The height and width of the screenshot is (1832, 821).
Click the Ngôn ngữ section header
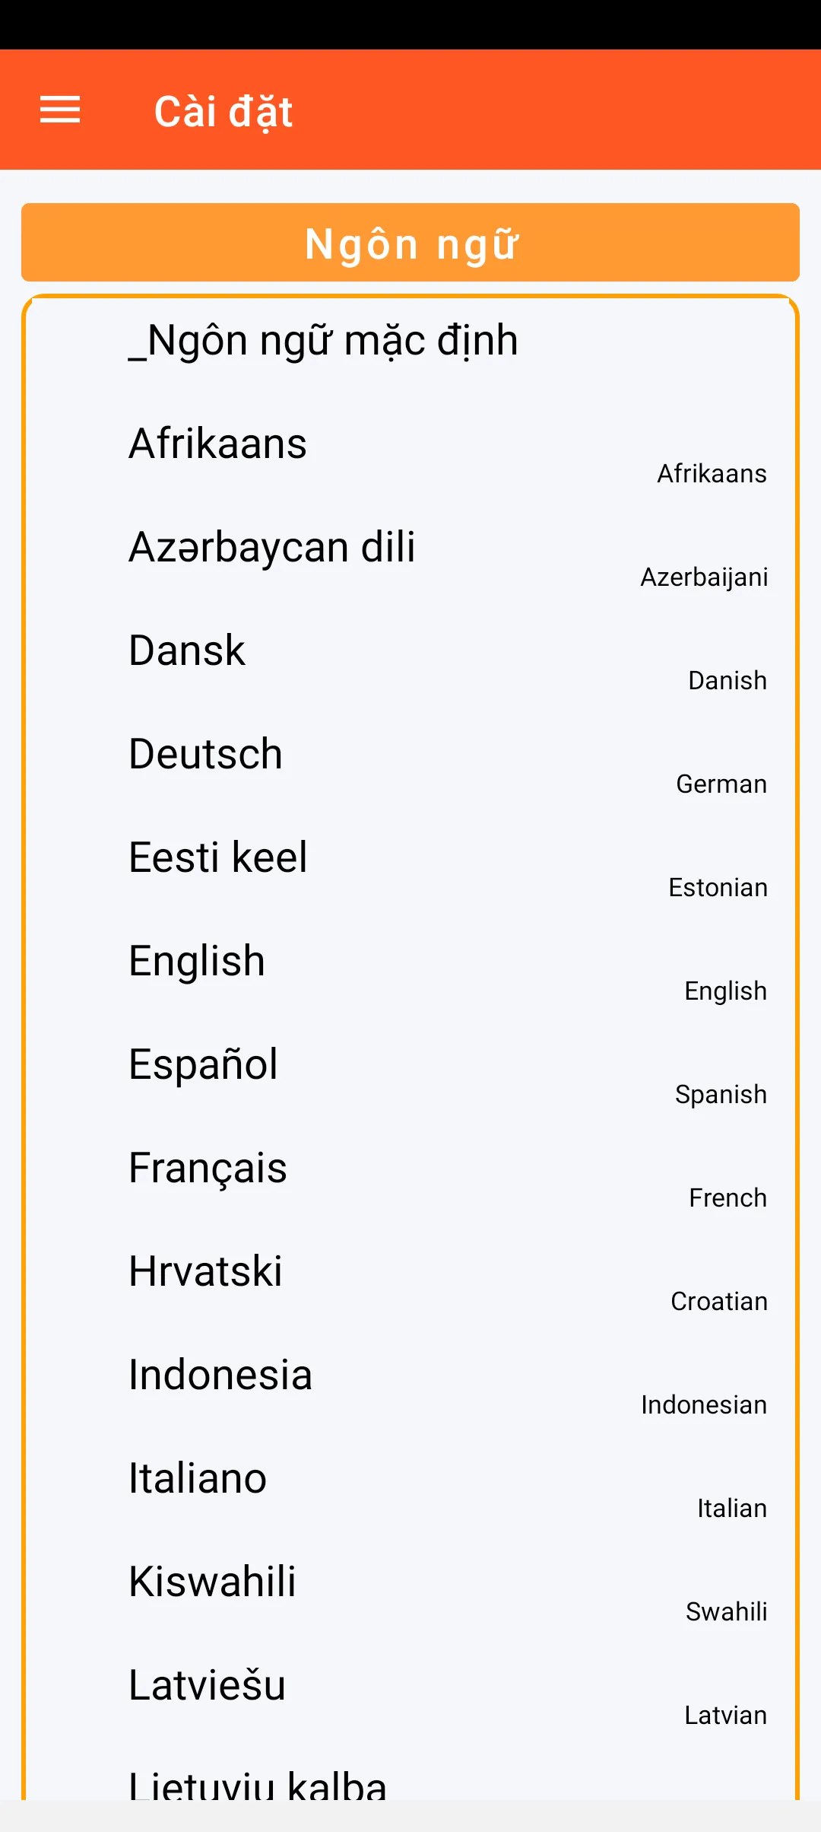(x=410, y=243)
